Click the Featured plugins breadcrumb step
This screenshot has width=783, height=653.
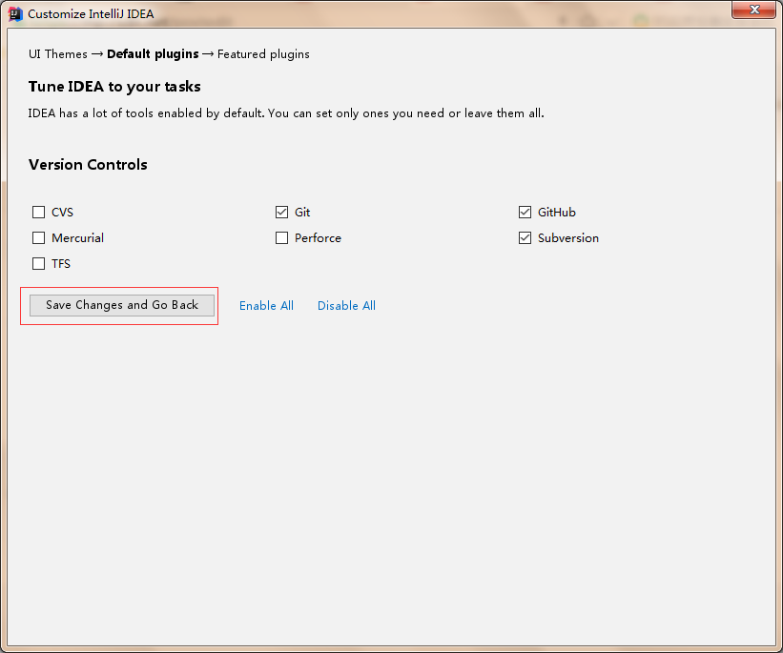coord(263,54)
